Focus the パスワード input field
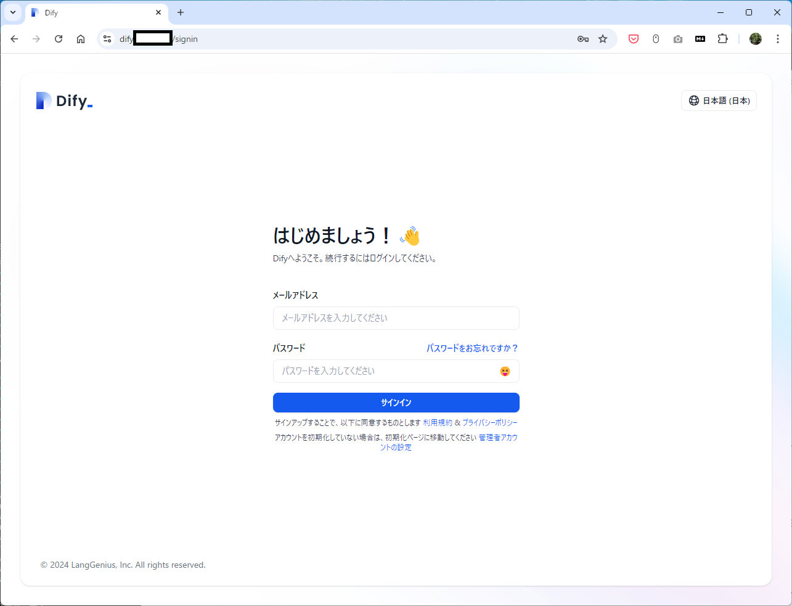Screen dimensions: 792x606 396,371
